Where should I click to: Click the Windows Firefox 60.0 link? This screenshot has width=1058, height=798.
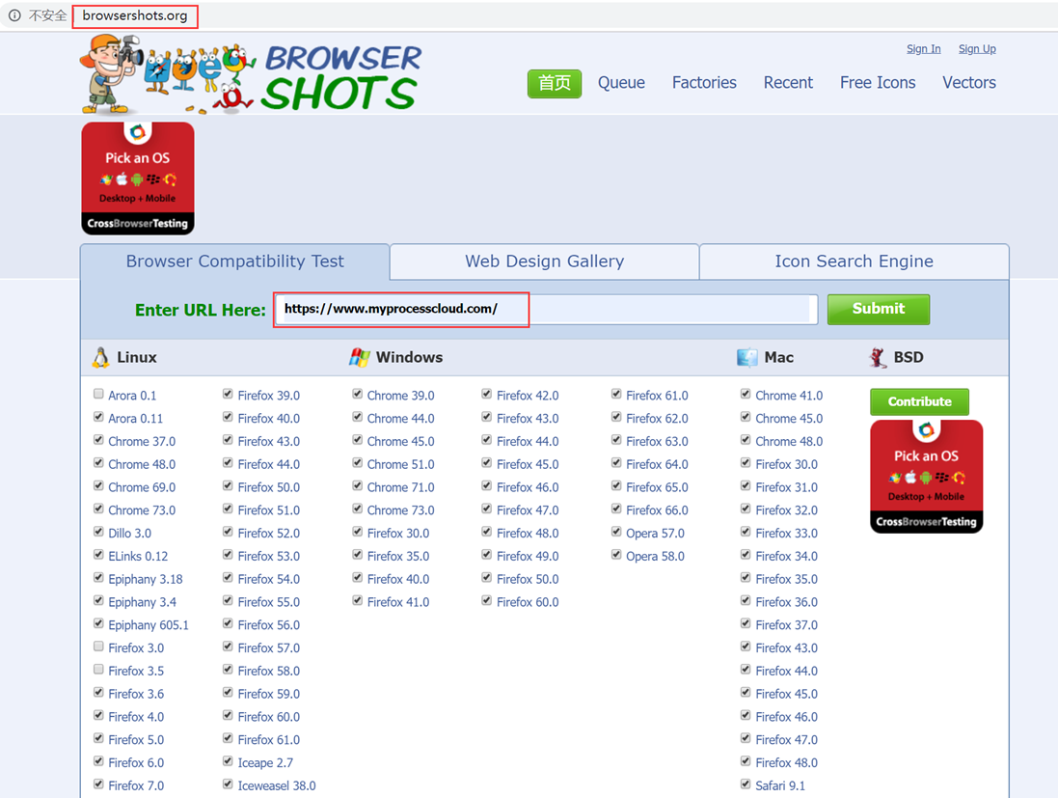[528, 602]
